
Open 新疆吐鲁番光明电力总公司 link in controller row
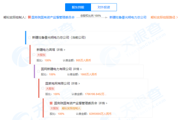coord(128,17)
